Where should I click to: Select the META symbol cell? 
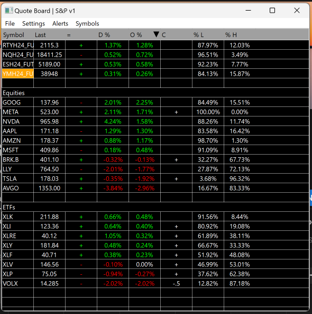point(18,112)
